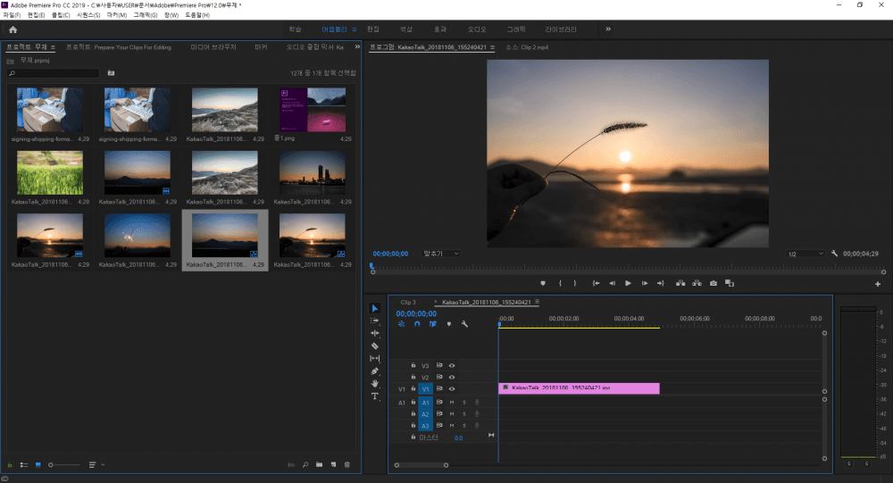Open the 시퀀스(S) menu
This screenshot has width=893, height=483.
(x=88, y=15)
